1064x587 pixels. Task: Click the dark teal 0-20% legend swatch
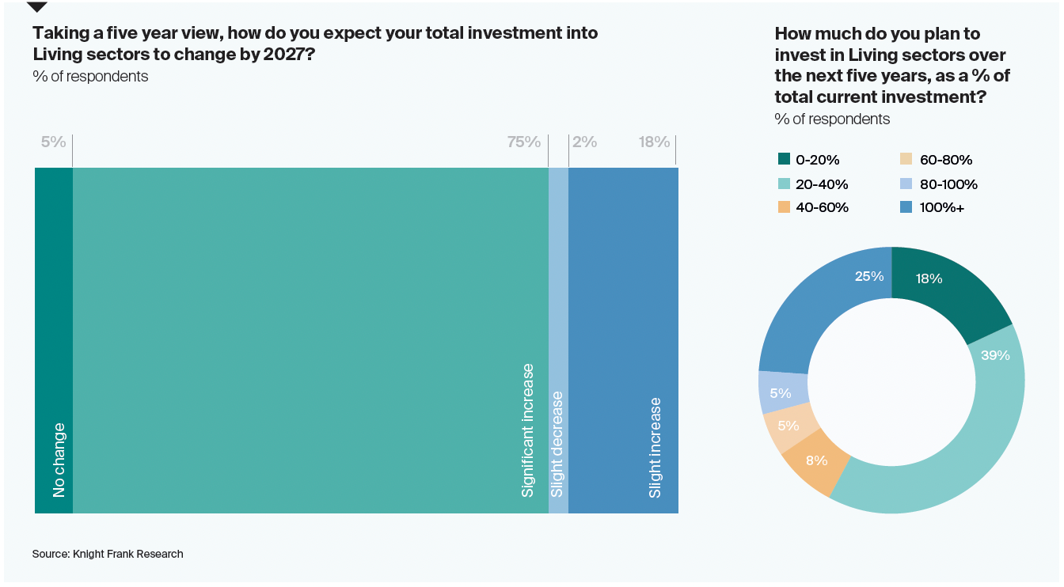click(784, 160)
